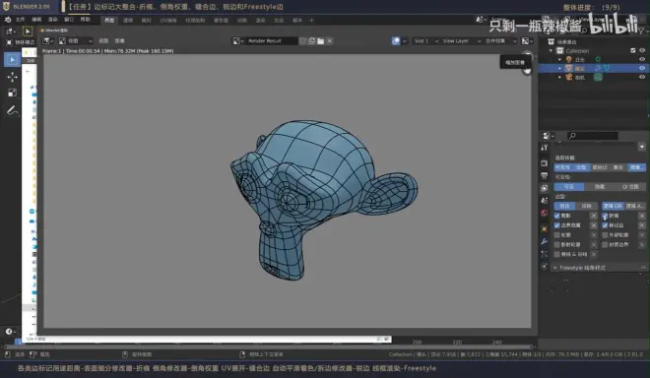
Task: Open the 帮助 Help menu
Action: (85, 20)
